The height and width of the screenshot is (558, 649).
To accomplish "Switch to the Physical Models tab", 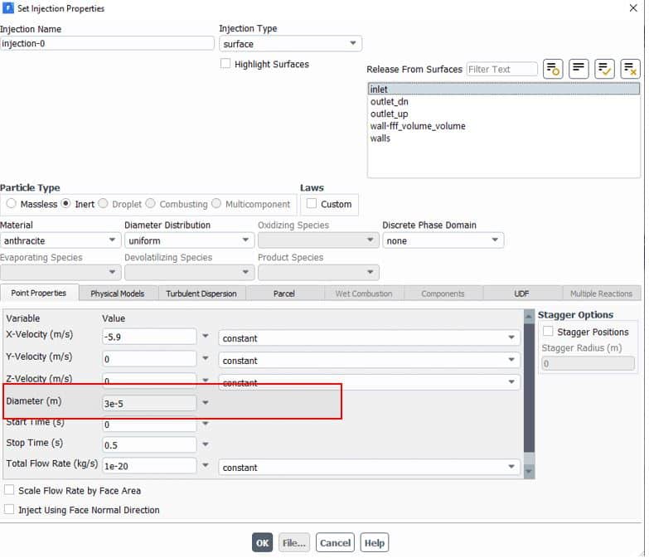I will 117,294.
